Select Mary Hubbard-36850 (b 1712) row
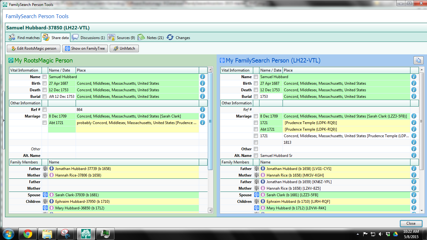This screenshot has width=427, height=240. point(123,208)
